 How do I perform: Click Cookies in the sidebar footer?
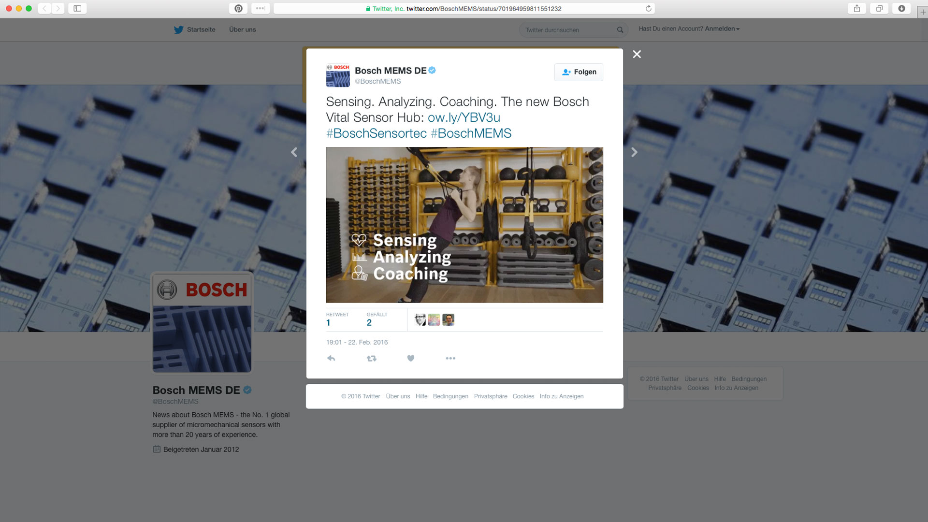(698, 388)
